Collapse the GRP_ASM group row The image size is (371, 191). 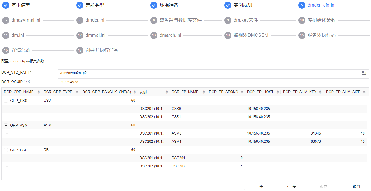pos(6,125)
